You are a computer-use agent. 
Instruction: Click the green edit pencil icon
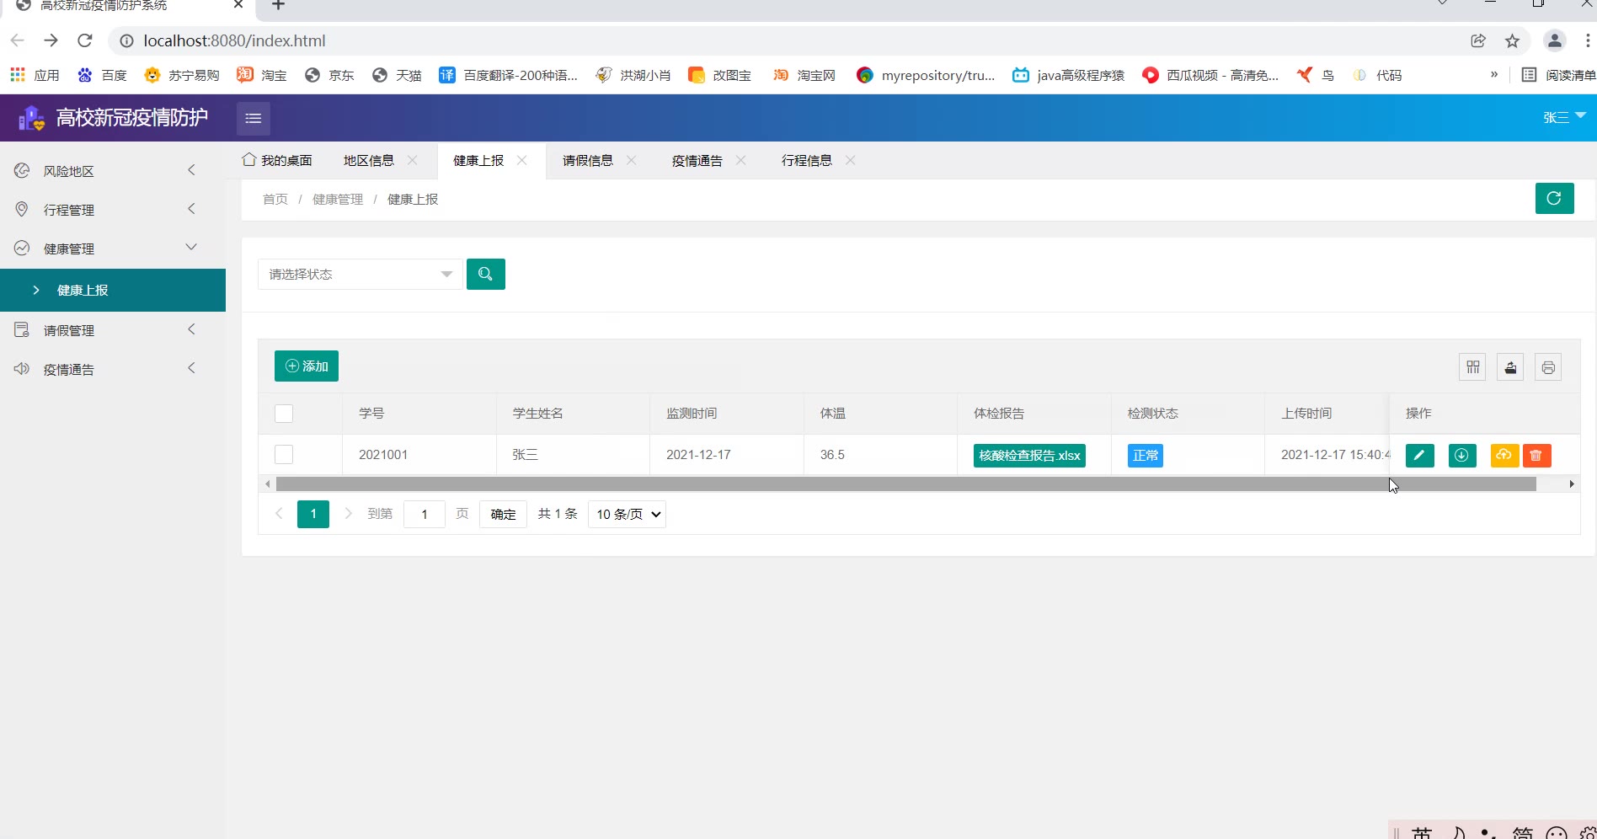[1419, 456]
